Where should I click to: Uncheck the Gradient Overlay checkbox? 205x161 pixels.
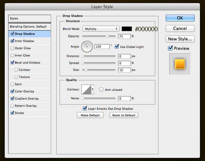pos(12,99)
